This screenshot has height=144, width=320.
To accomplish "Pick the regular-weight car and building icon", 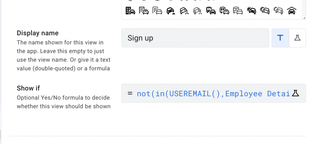I will 144,11.
